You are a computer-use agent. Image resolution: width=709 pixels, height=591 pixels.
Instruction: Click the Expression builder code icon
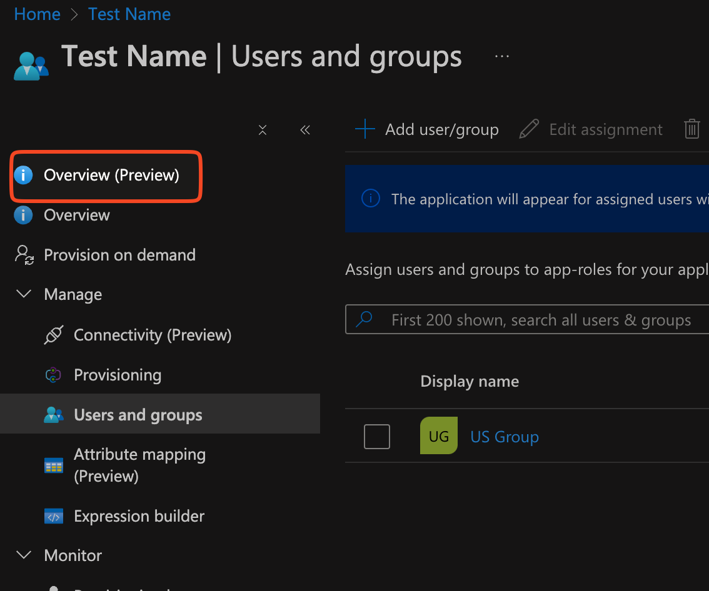click(x=54, y=517)
